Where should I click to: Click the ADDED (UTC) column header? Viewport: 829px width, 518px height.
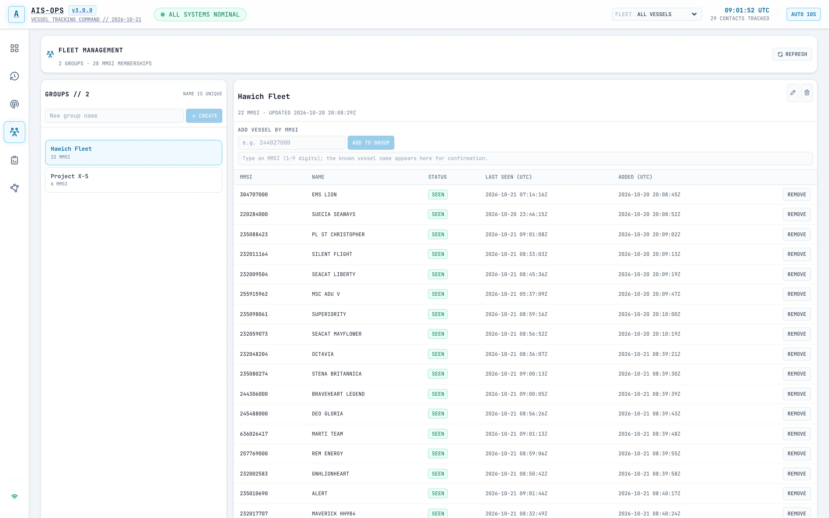coord(635,177)
